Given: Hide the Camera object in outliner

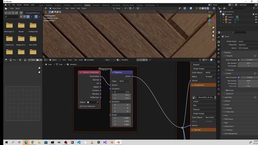Looking at the screenshot, I should tap(256, 17).
